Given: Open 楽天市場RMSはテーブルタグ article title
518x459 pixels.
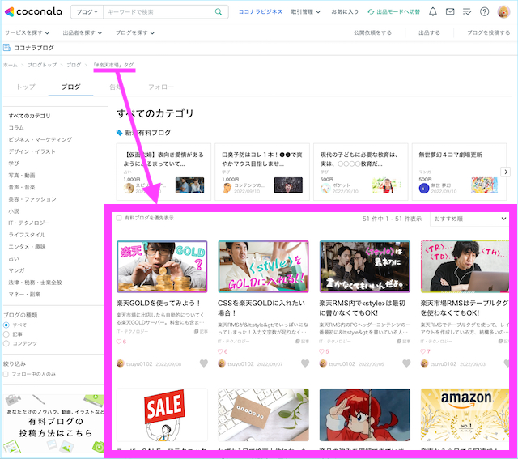Looking at the screenshot, I should [x=464, y=308].
